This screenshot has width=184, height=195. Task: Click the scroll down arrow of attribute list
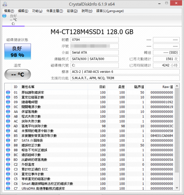tap(177, 188)
